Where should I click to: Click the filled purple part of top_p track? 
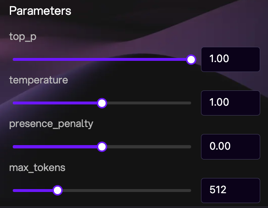(x=99, y=60)
